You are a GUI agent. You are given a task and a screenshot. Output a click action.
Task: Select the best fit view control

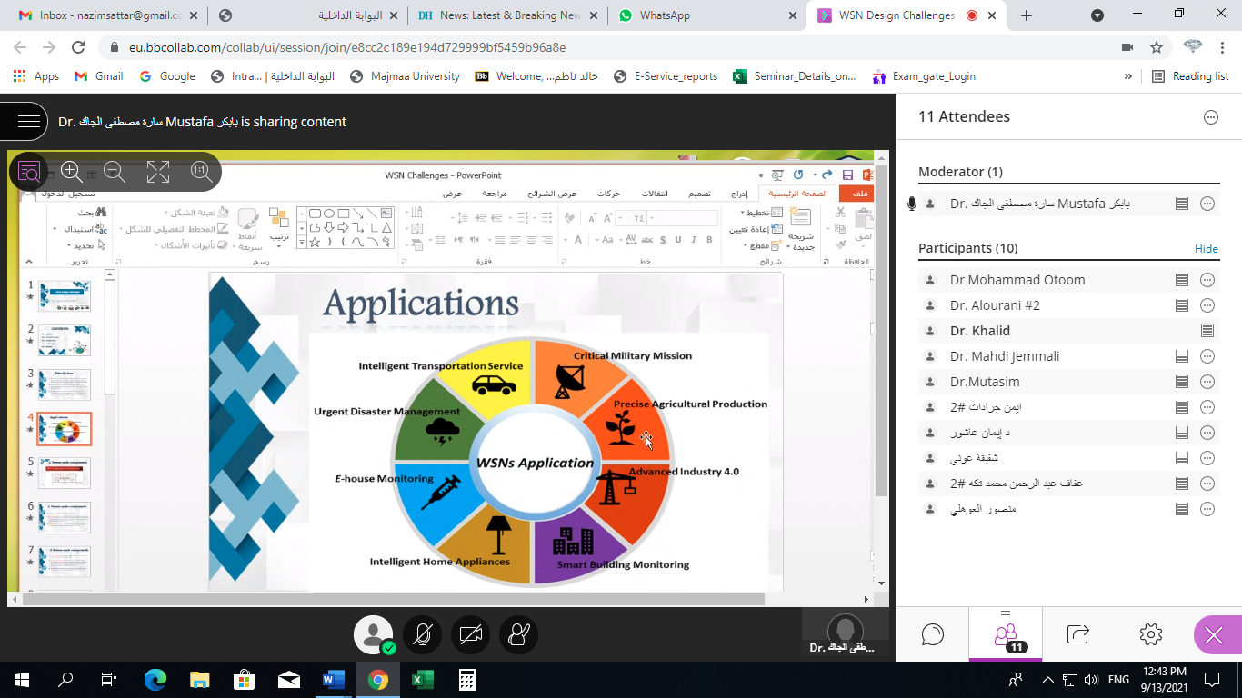click(29, 171)
